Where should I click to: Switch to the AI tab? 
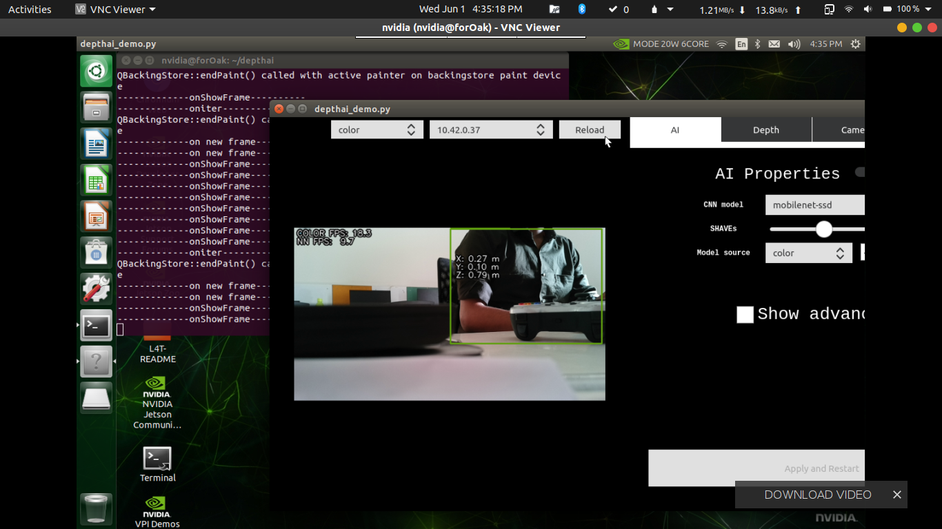pos(675,129)
